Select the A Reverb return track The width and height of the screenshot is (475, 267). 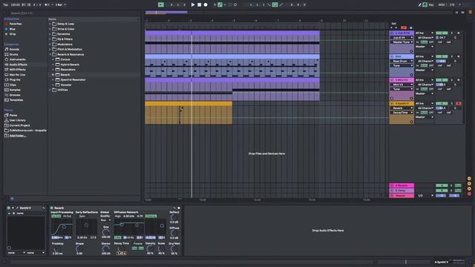(x=402, y=185)
